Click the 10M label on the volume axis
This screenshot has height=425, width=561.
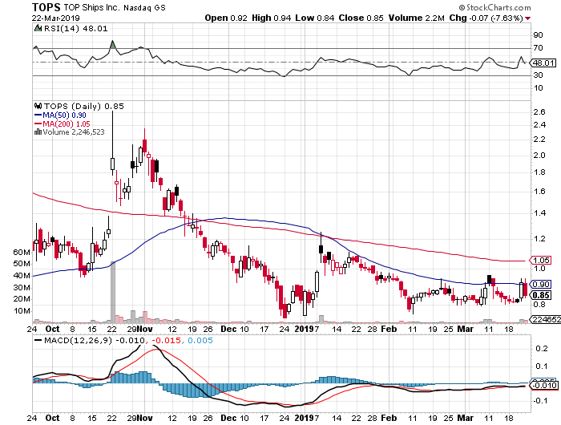[x=22, y=311]
